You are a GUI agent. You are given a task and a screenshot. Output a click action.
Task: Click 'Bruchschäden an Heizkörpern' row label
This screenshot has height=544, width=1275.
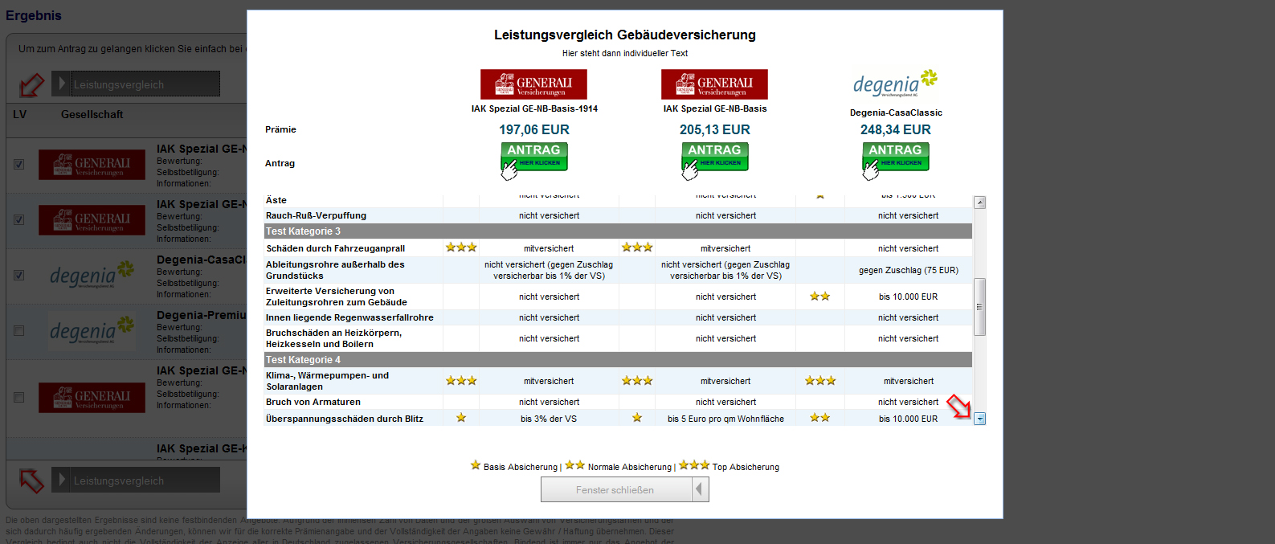(333, 338)
